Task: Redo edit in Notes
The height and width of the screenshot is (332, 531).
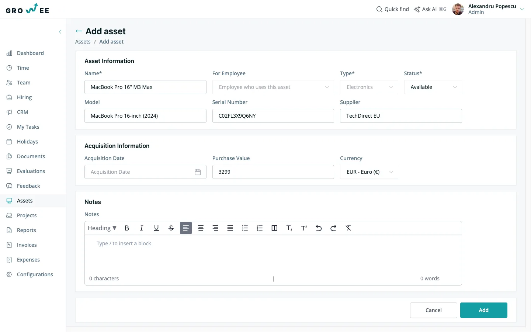Action: coord(333,228)
